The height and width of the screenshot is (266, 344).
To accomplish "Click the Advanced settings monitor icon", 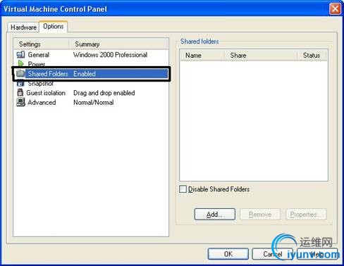I will 20,102.
